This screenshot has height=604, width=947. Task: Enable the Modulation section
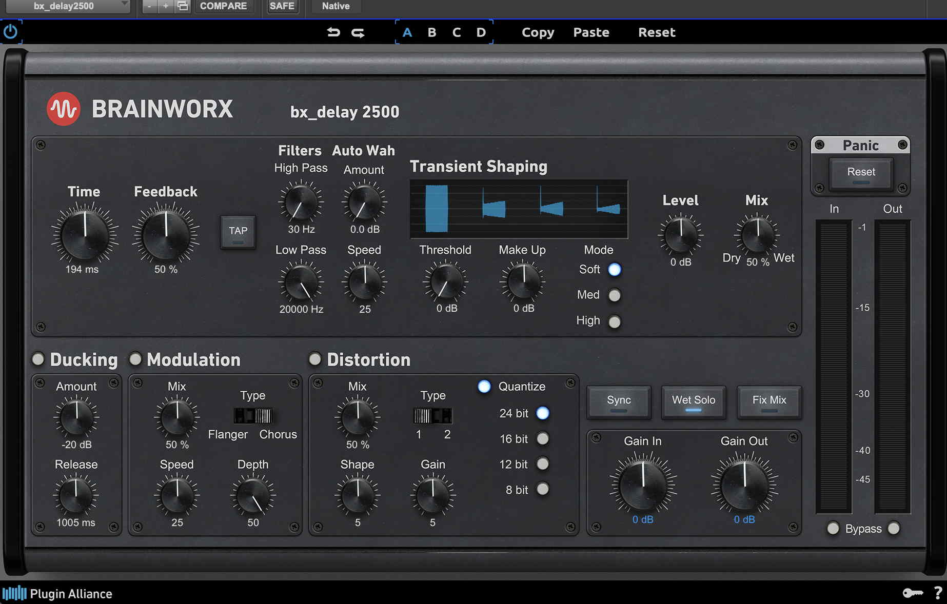pyautogui.click(x=135, y=359)
